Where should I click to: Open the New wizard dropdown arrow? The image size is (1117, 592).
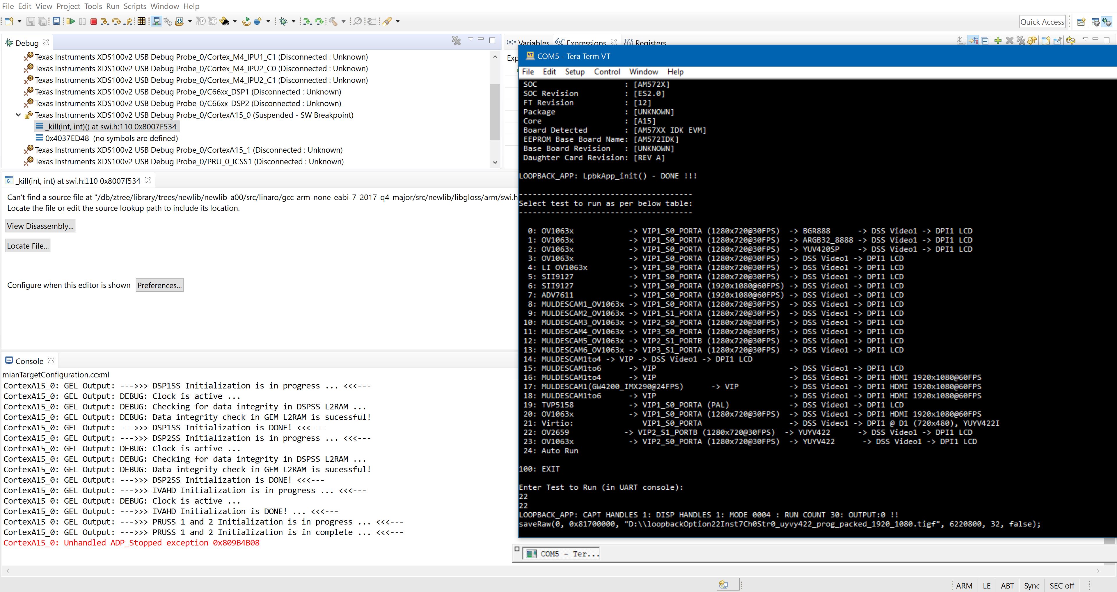coord(19,21)
